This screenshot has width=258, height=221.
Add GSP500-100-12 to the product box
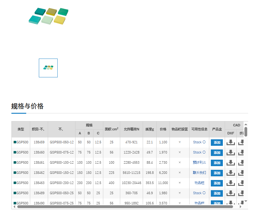click(217, 163)
